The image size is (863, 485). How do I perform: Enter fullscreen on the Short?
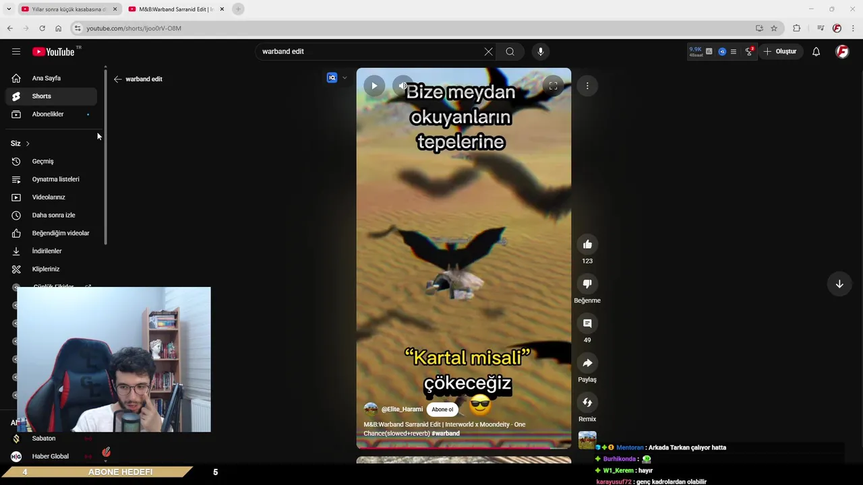point(553,86)
